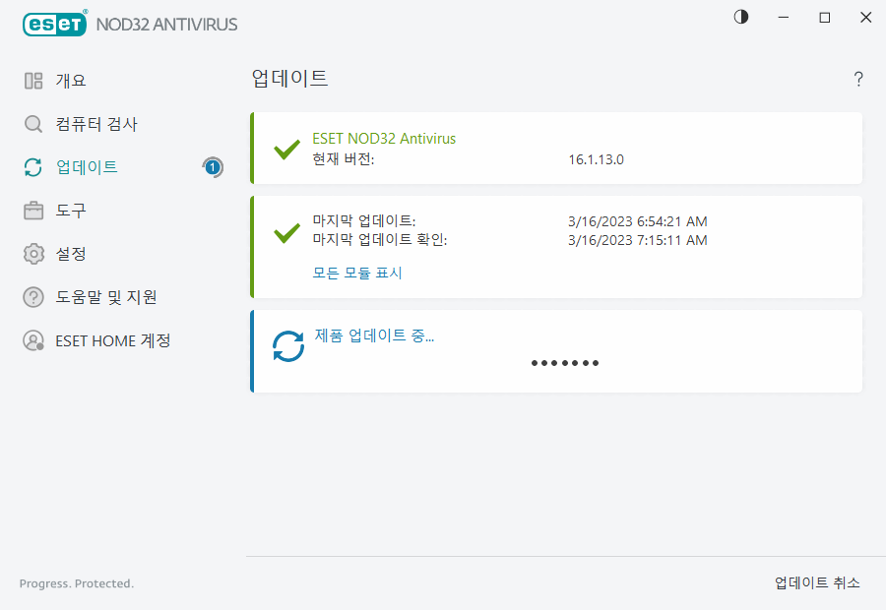The image size is (886, 610).
Task: Open the ESET HOME 계정 account icon
Action: point(32,340)
